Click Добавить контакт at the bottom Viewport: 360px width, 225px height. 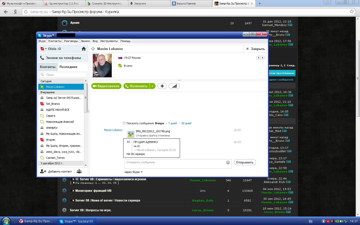pos(56,171)
